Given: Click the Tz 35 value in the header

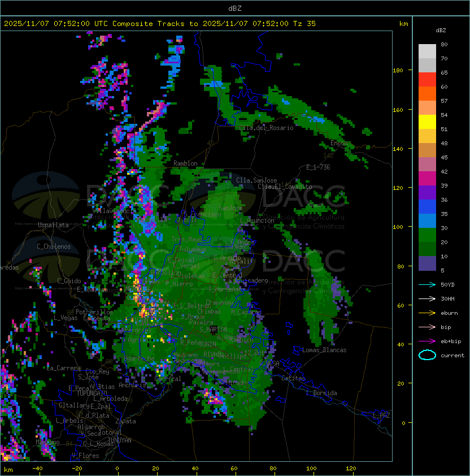Looking at the screenshot, I should point(304,24).
